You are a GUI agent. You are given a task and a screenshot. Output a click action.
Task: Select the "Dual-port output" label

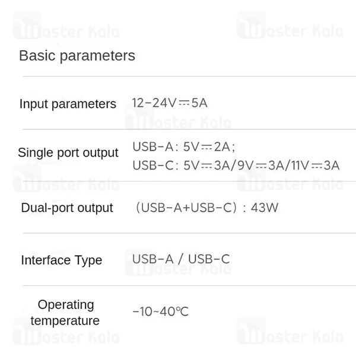click(67, 208)
